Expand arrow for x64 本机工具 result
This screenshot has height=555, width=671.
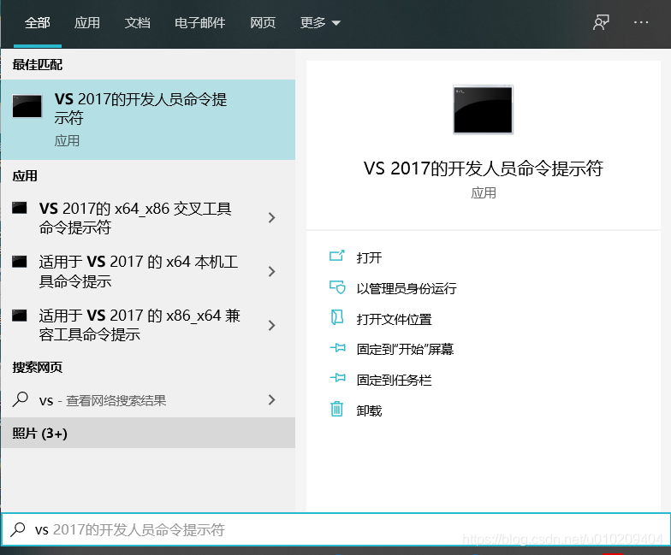click(271, 272)
